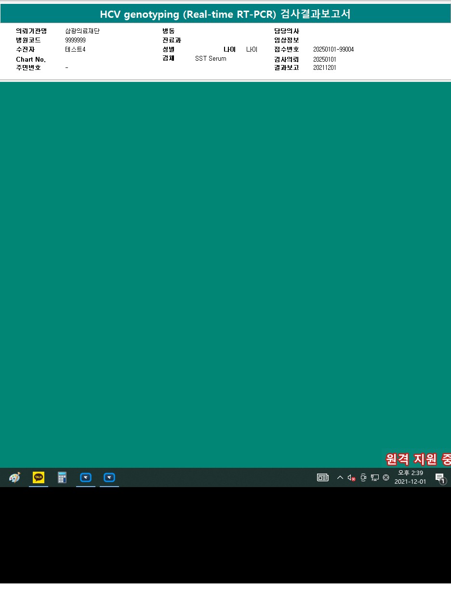Launch the Calculator taskbar icon
This screenshot has height=595, width=451.
pyautogui.click(x=62, y=477)
